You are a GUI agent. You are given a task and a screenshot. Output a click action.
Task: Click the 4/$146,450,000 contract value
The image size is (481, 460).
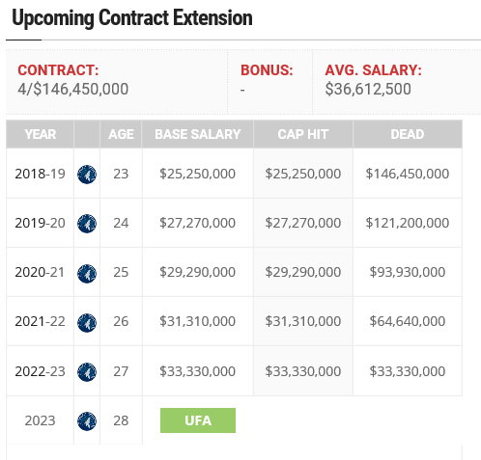(x=73, y=89)
